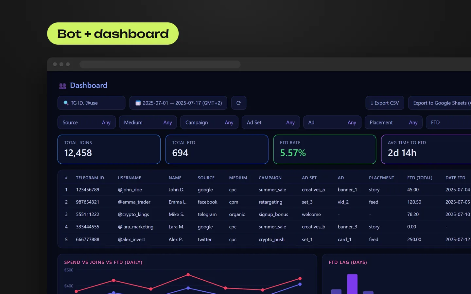The width and height of the screenshot is (471, 294).
Task: Click the Total Joins 12,458 card
Action: 109,149
